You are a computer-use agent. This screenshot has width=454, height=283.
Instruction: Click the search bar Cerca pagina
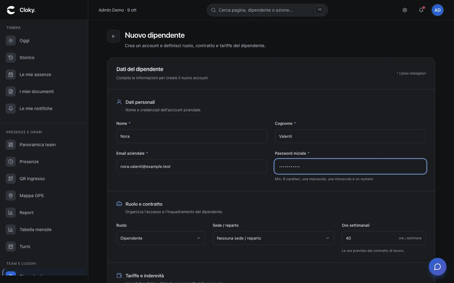coord(267,10)
